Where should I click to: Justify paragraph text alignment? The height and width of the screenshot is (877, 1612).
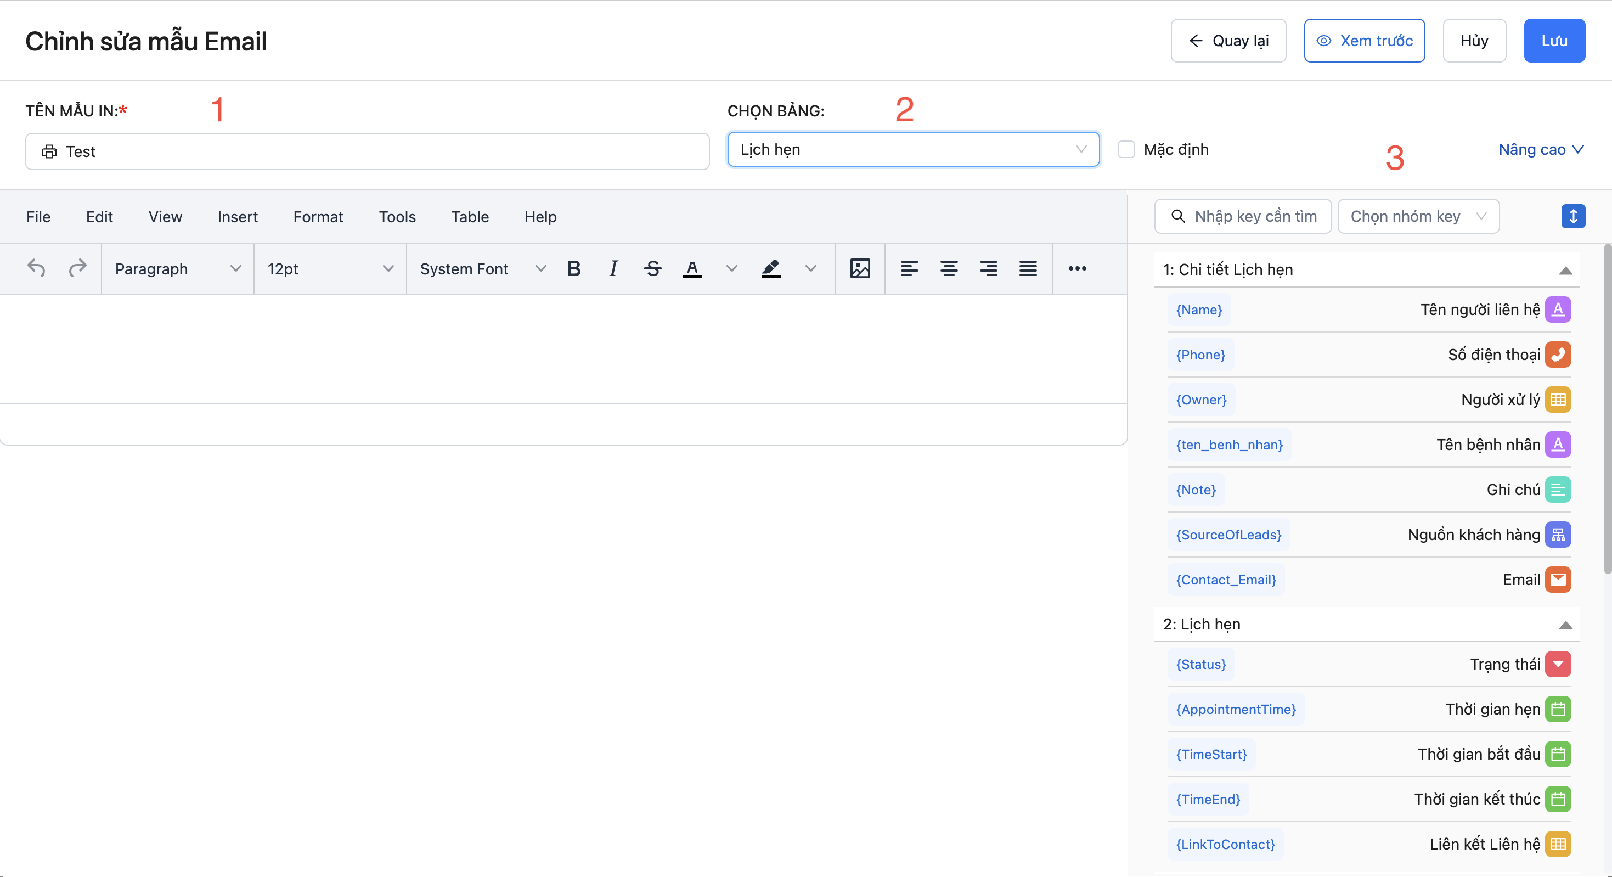point(1028,268)
